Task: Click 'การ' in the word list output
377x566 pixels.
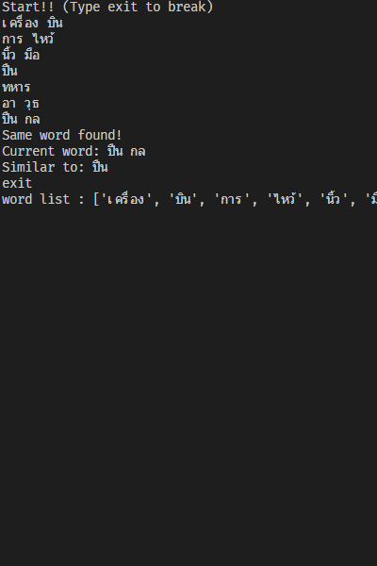Action: 232,199
